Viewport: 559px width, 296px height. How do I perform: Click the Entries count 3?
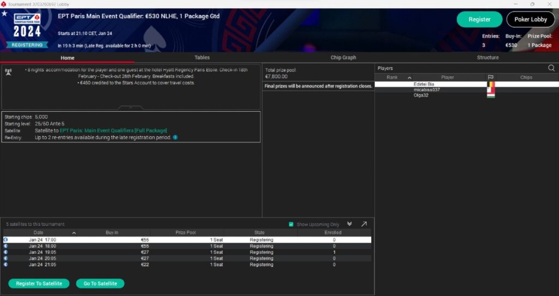[x=484, y=45]
